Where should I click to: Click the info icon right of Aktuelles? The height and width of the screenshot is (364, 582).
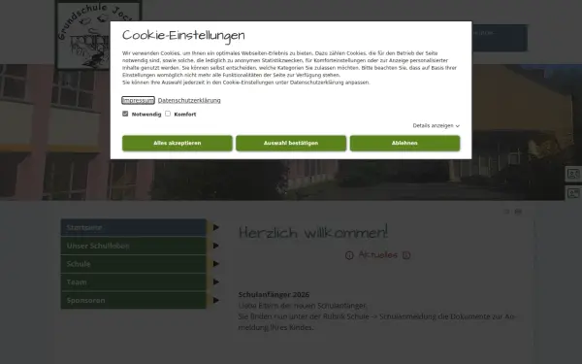pyautogui.click(x=406, y=255)
